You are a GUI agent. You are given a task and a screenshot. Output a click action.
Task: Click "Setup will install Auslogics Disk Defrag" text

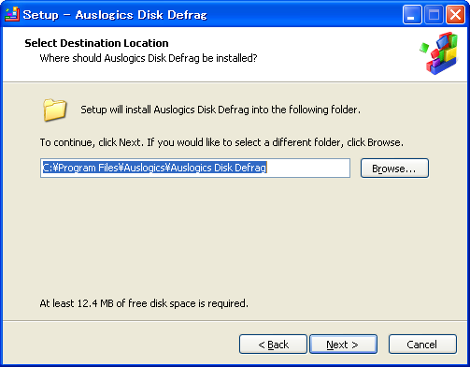pyautogui.click(x=221, y=110)
